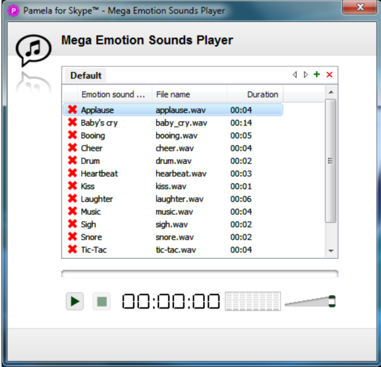The height and width of the screenshot is (367, 381).
Task: Click the red X icon beside Cheer
Action: pos(72,148)
